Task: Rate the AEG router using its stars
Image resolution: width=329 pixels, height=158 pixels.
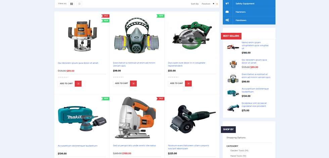Action: 63,77
